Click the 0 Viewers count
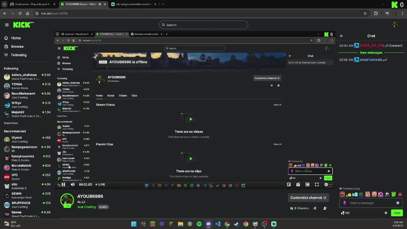Image resolution: width=407 pixels, height=229 pixels. point(301,208)
